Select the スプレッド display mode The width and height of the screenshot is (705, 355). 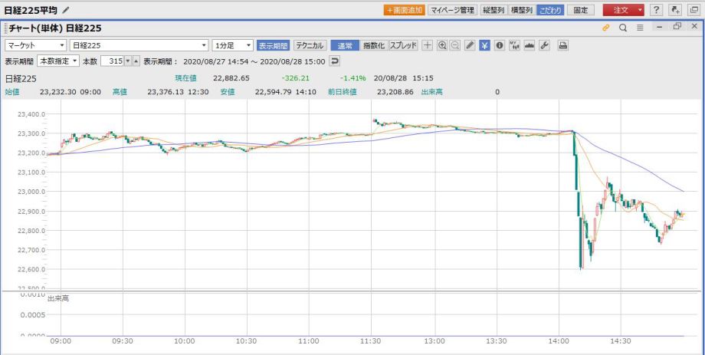403,45
